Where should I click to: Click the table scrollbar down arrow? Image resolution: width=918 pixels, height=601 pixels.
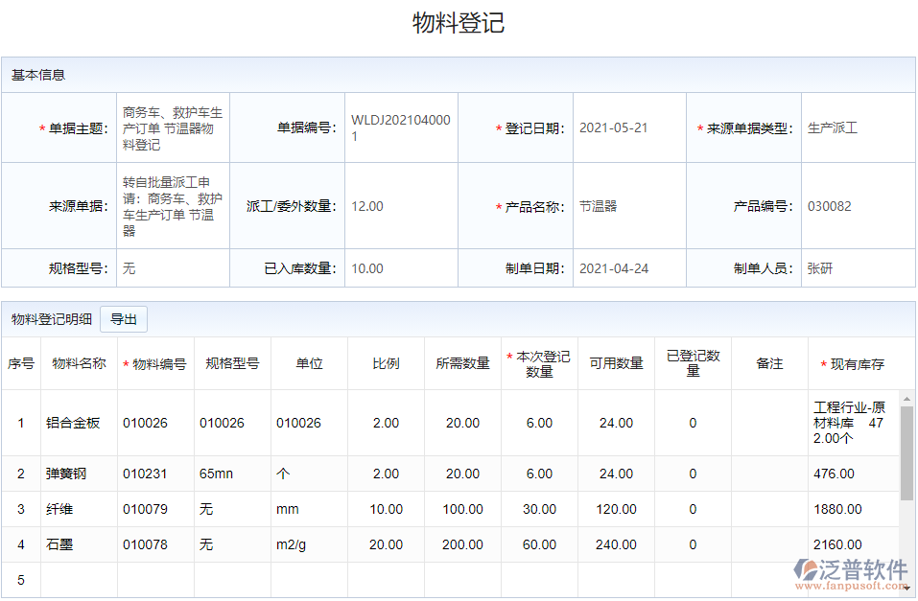(x=906, y=591)
